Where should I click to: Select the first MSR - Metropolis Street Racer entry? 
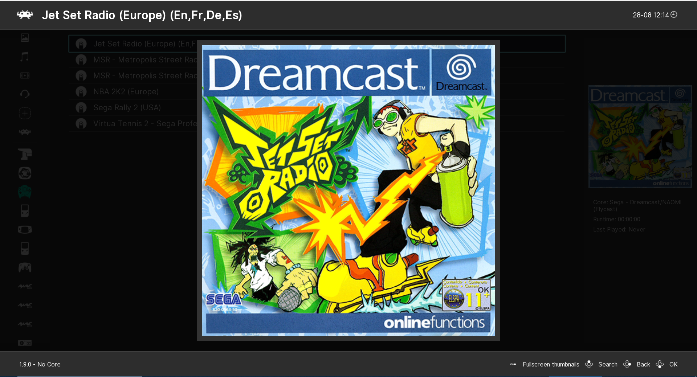317,60
